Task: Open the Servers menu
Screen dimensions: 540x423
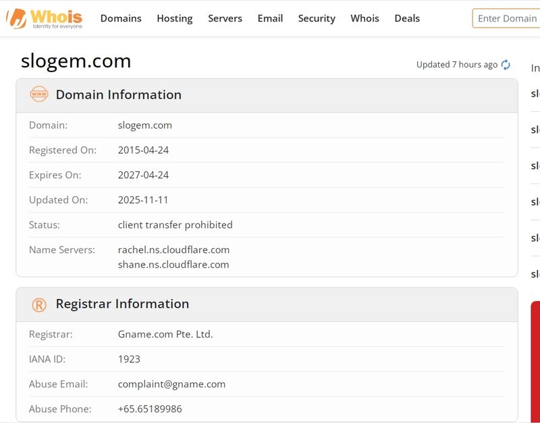Action: click(x=225, y=19)
